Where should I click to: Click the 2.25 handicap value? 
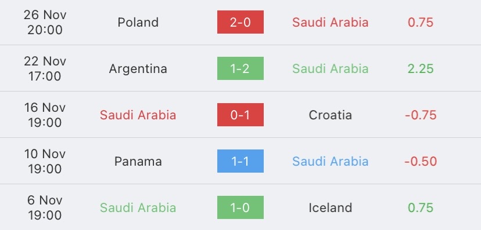click(421, 68)
